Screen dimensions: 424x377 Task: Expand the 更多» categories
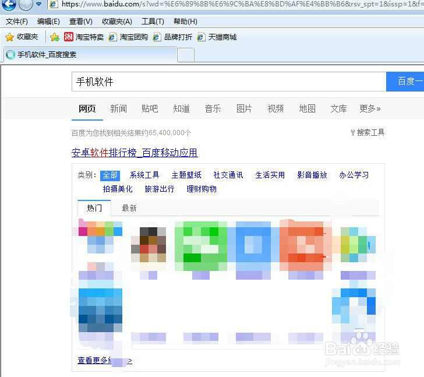click(x=370, y=109)
